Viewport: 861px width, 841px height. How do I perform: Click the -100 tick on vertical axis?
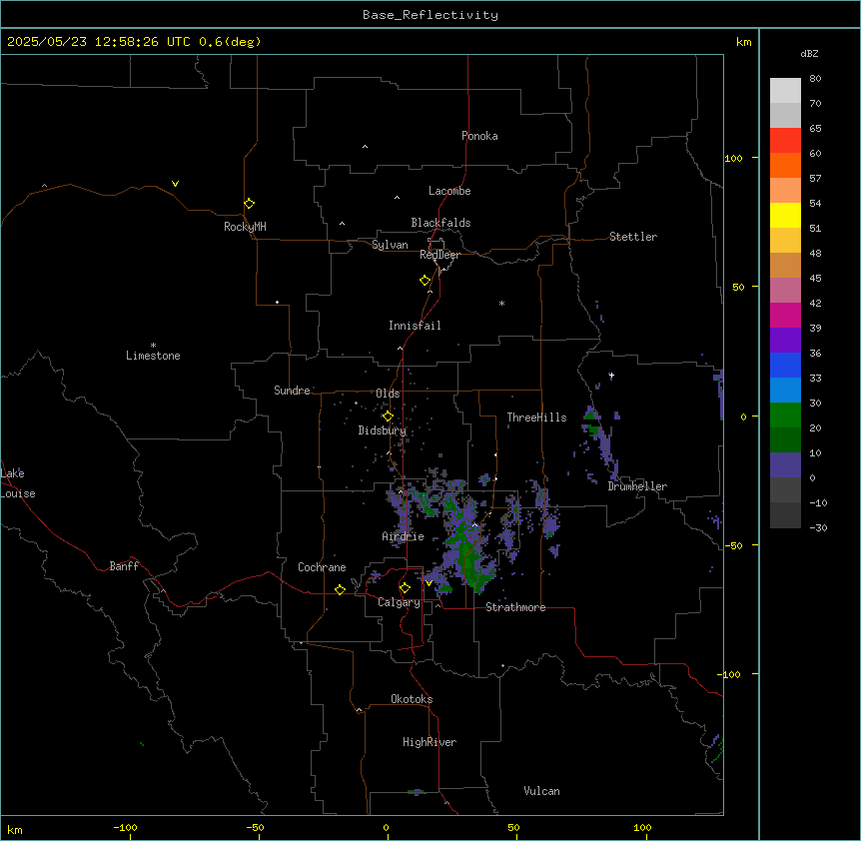730,674
